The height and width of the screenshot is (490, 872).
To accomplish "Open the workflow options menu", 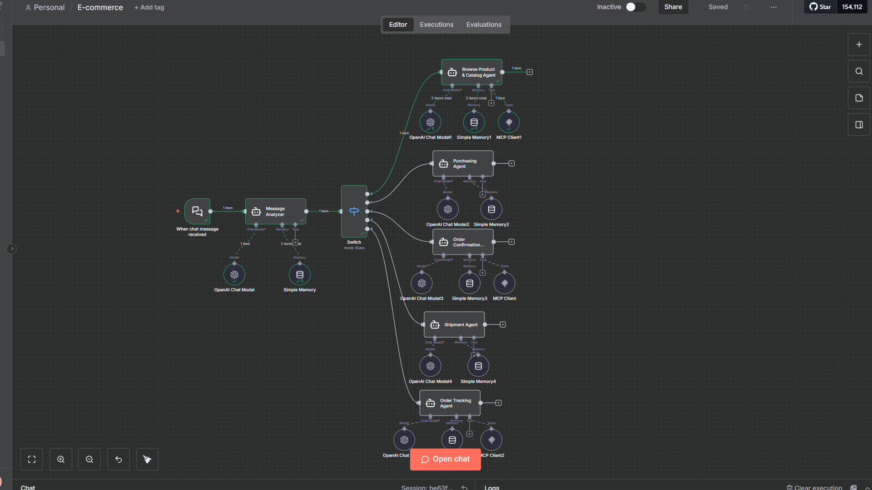I will tap(773, 7).
